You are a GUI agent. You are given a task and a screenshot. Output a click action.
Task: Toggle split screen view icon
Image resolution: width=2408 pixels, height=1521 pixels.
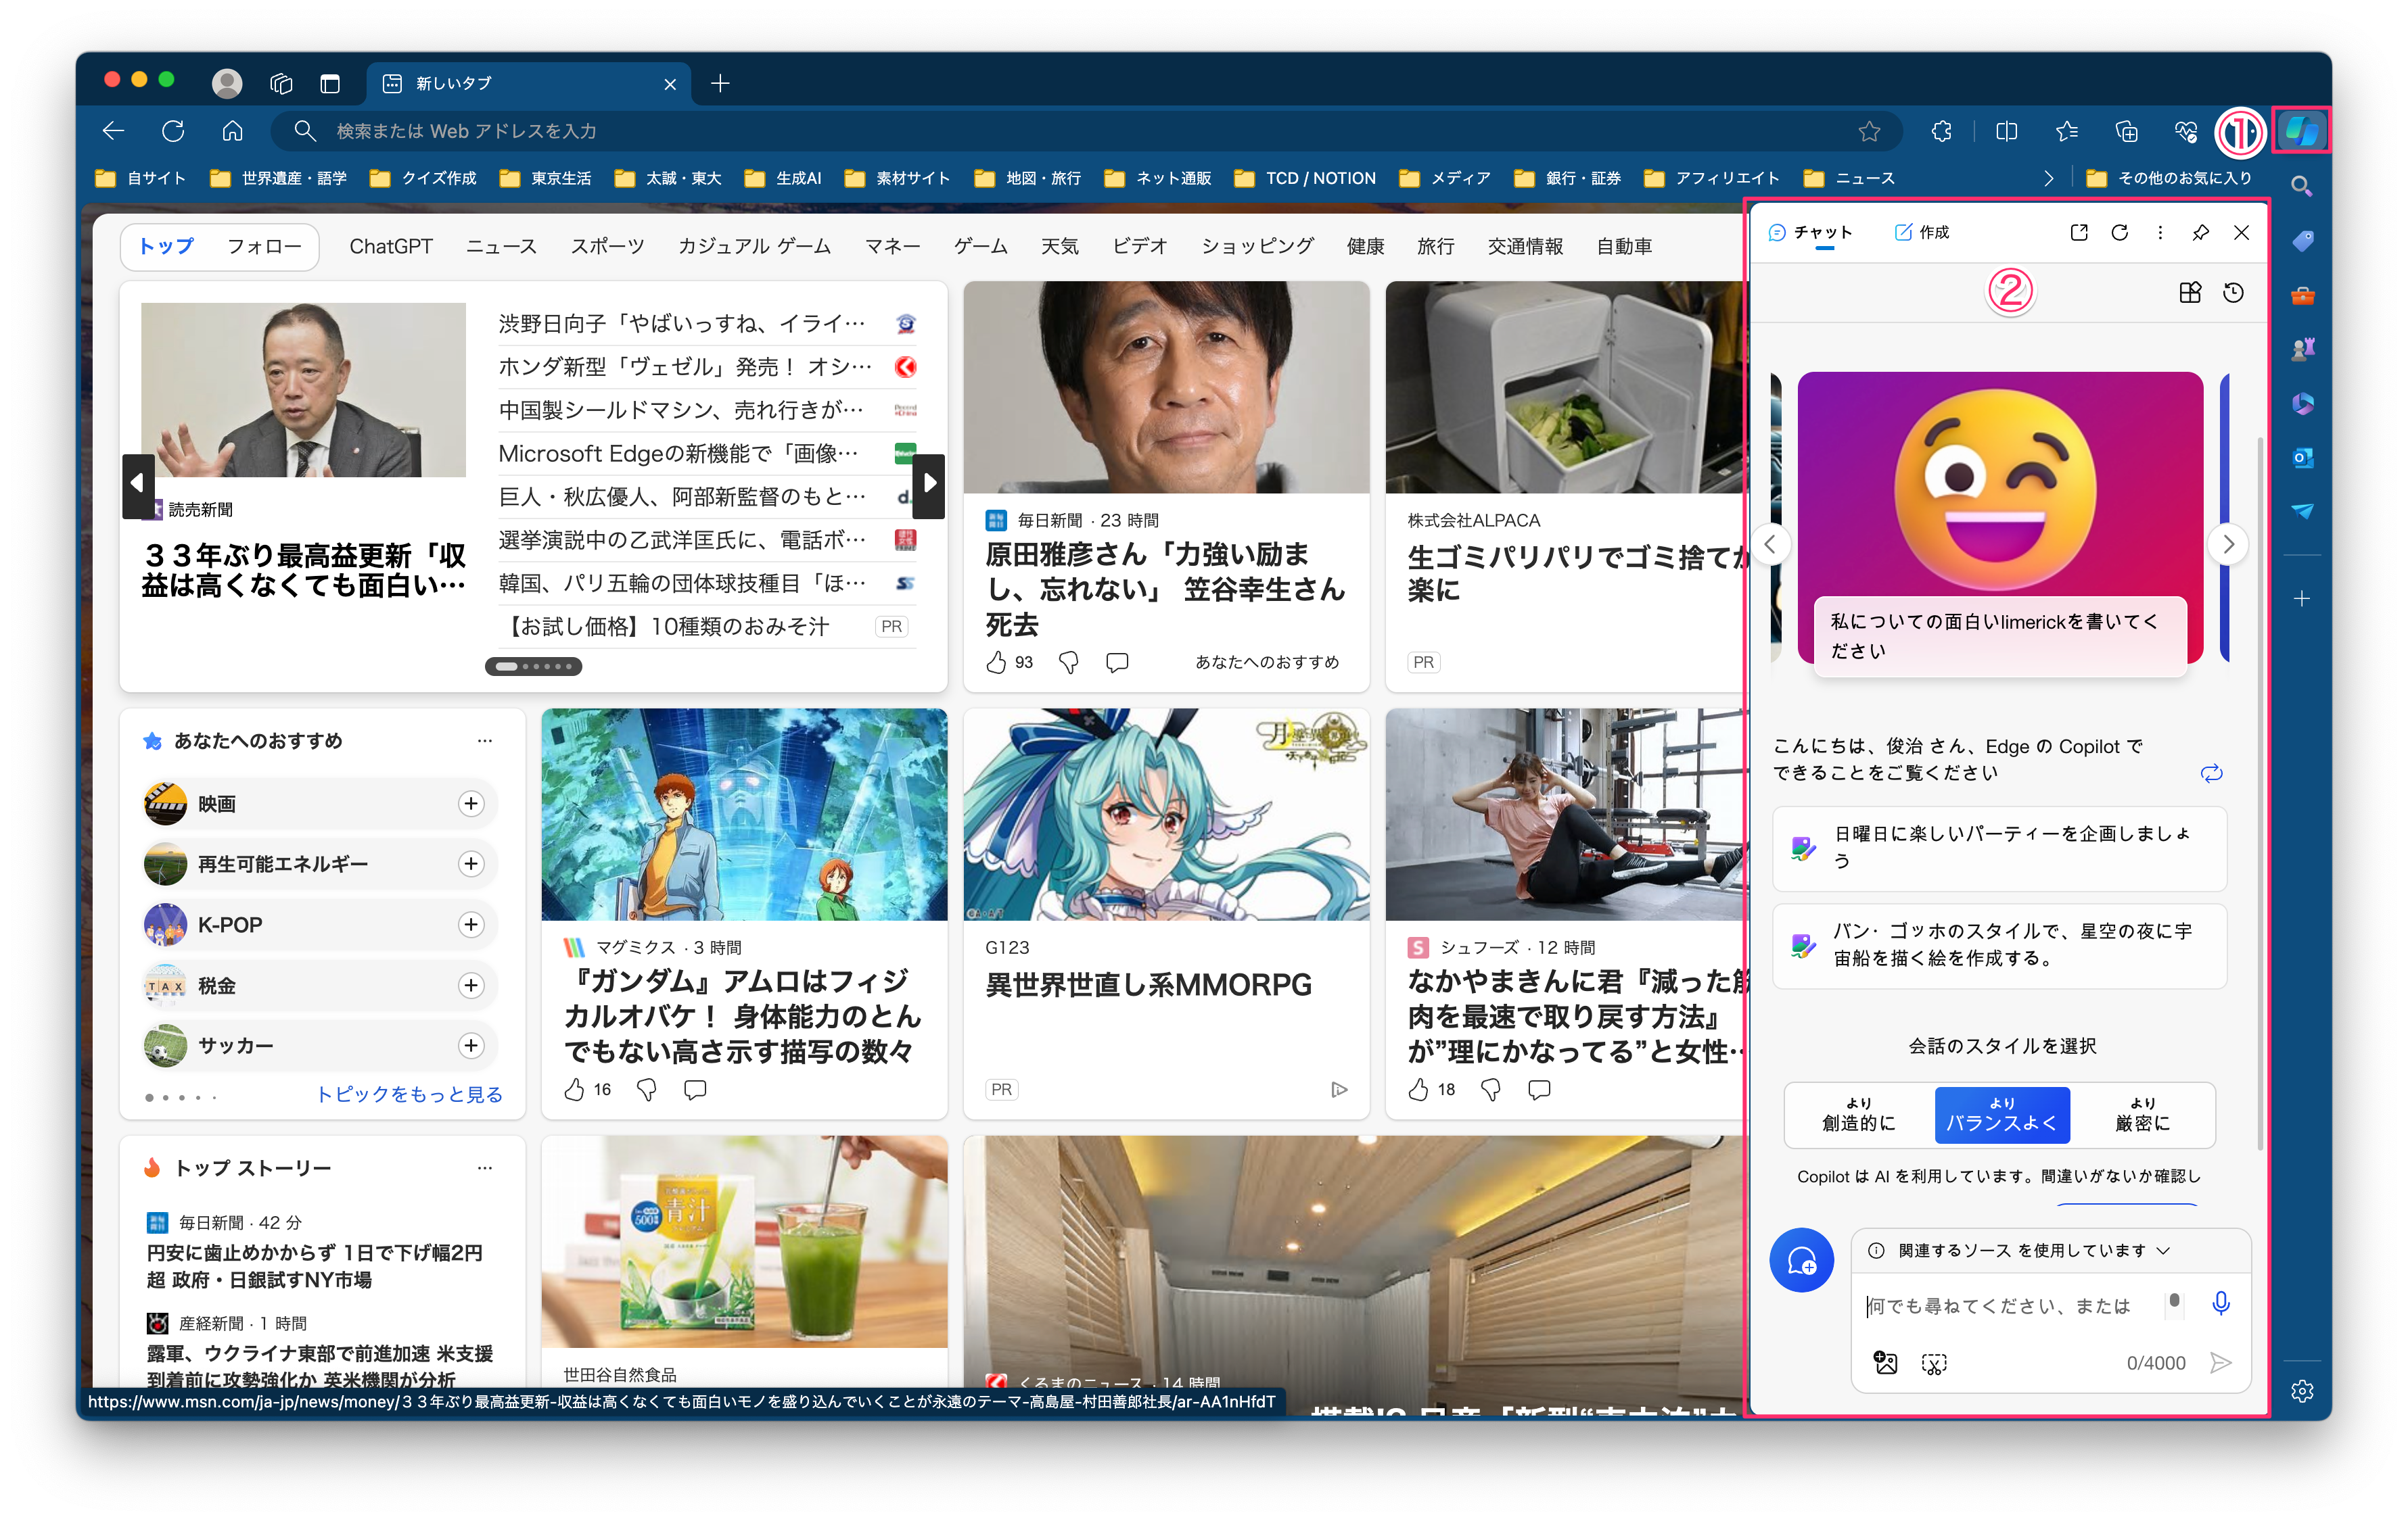click(2006, 131)
